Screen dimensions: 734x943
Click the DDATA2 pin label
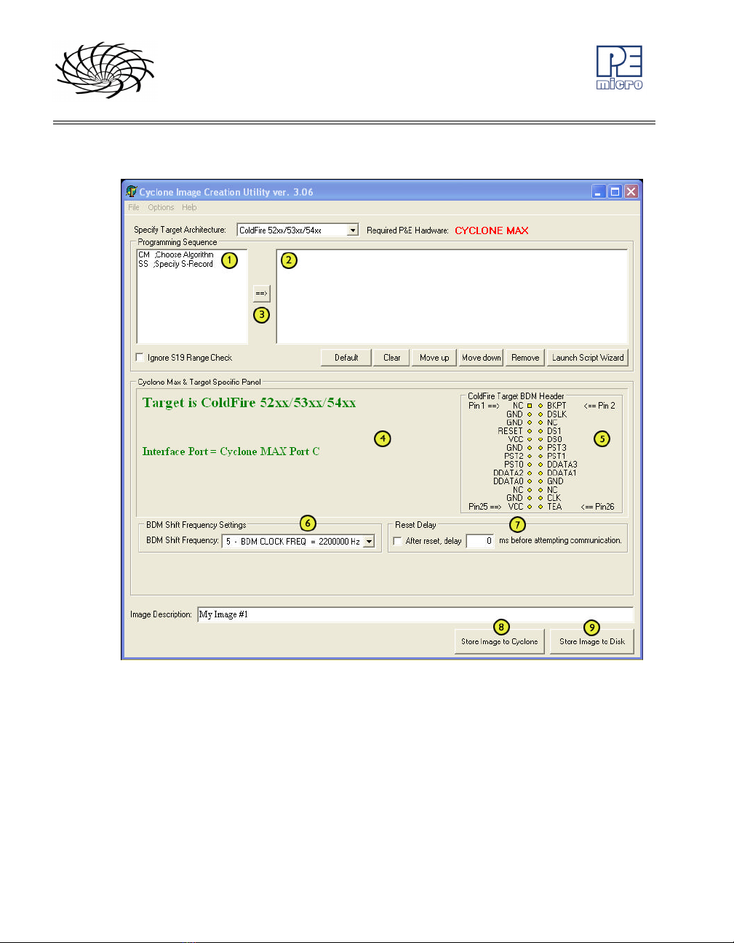pos(508,473)
